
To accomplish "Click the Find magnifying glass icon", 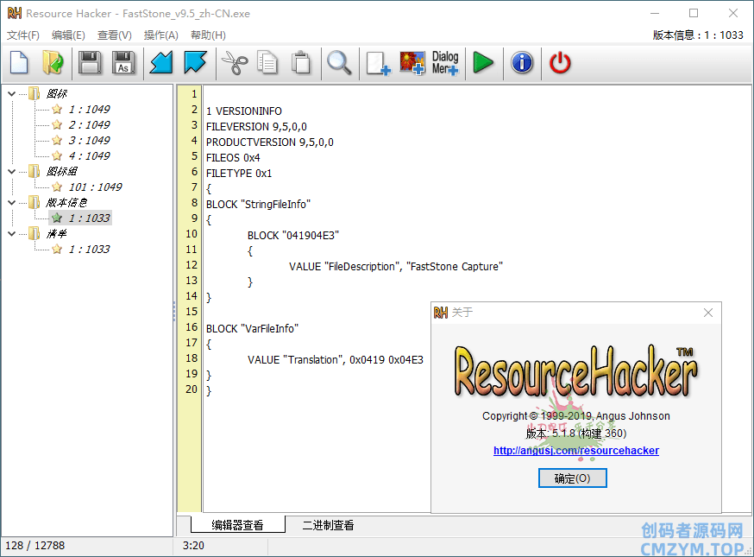I will click(338, 63).
